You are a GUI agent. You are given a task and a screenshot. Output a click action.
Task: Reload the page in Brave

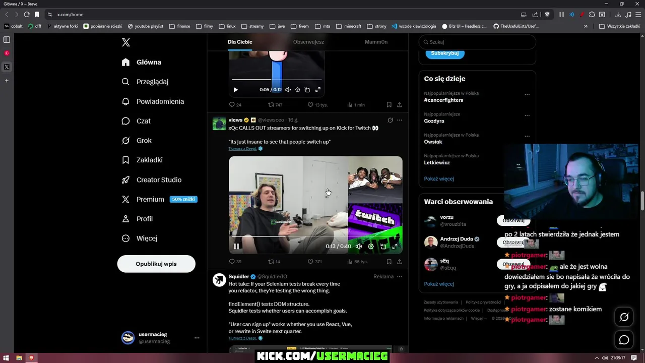coord(26,14)
